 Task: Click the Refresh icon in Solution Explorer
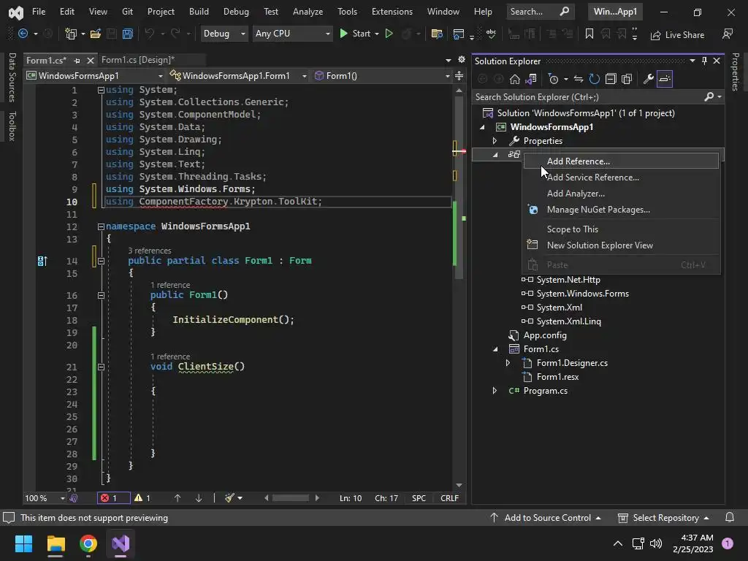(x=594, y=79)
